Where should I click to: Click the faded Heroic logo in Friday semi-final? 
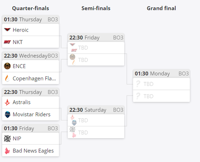click(x=72, y=44)
